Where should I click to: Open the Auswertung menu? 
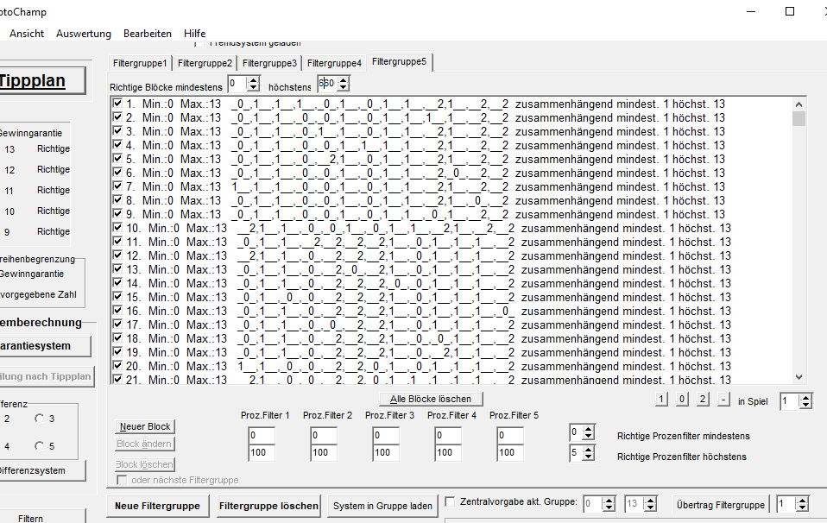point(84,34)
